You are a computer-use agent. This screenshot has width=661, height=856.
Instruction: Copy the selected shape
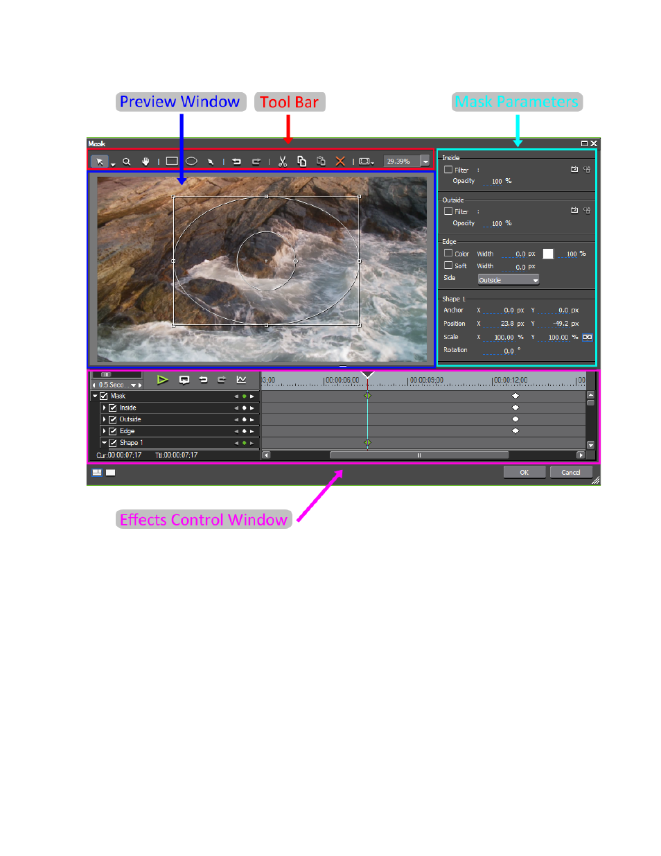[x=301, y=161]
